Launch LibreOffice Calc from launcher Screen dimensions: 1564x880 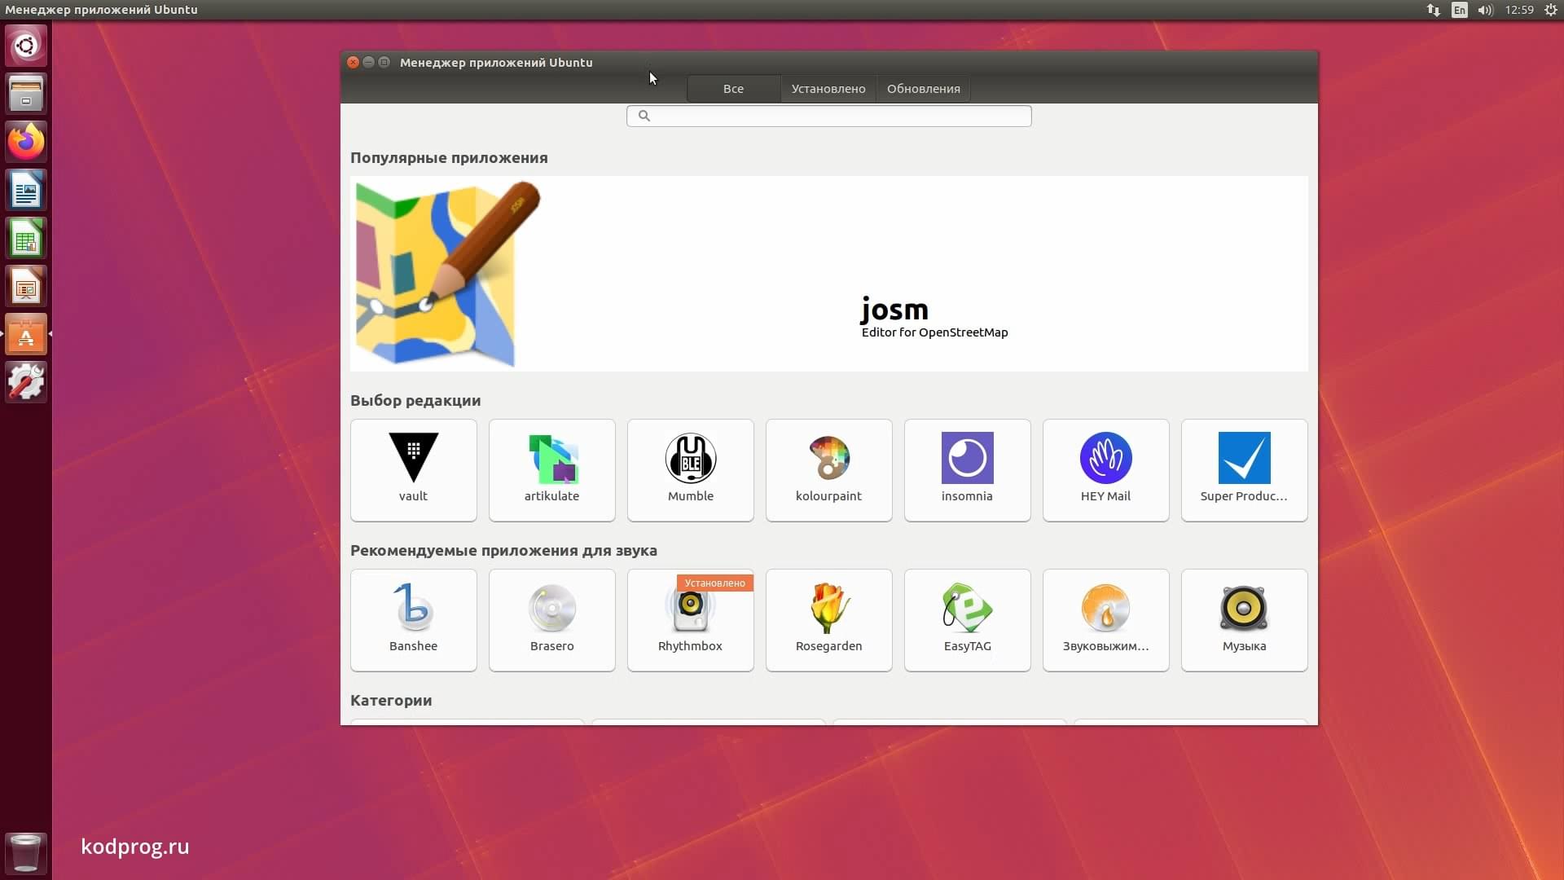click(26, 238)
